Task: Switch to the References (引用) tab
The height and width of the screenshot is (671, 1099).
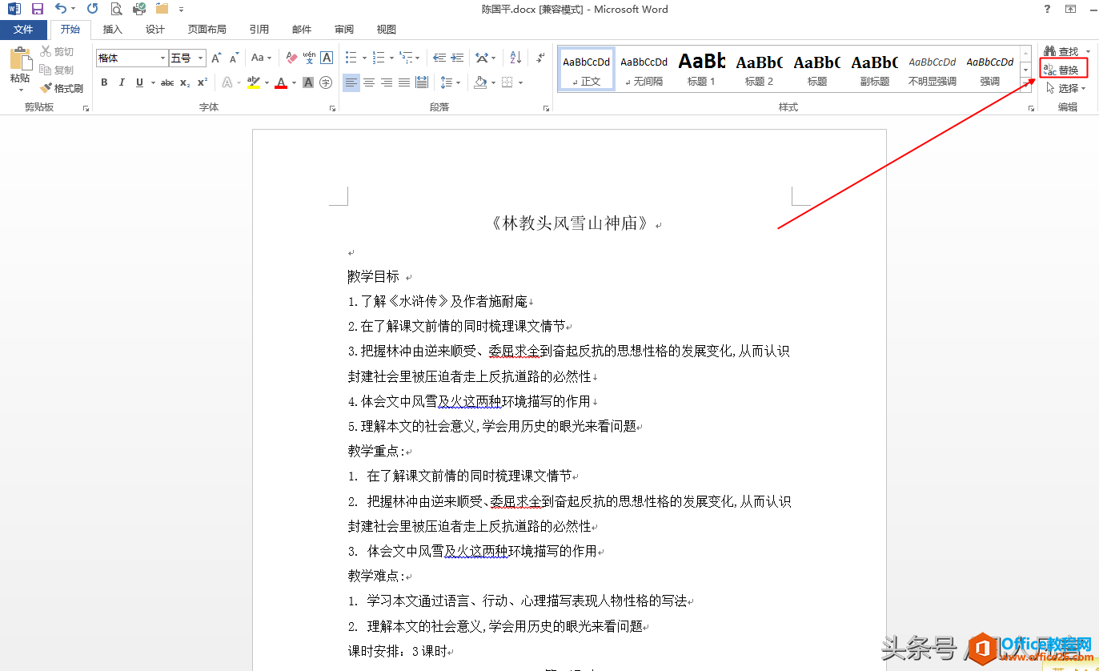Action: point(259,30)
